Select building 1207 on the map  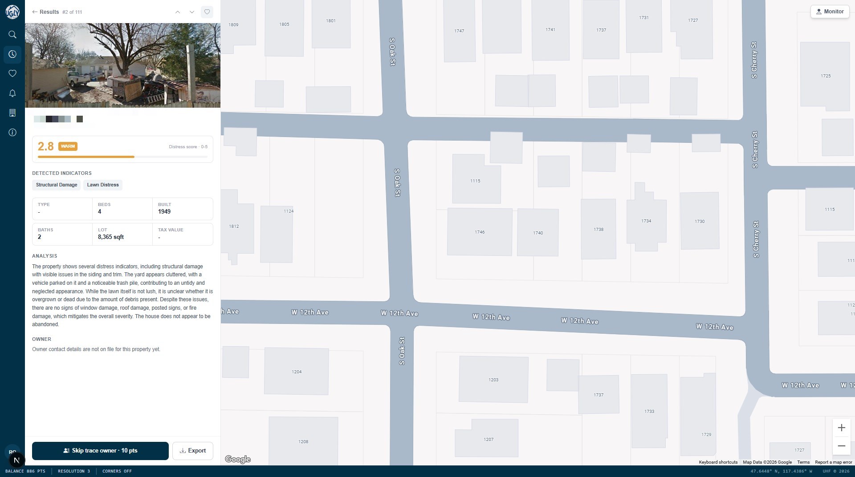[489, 439]
